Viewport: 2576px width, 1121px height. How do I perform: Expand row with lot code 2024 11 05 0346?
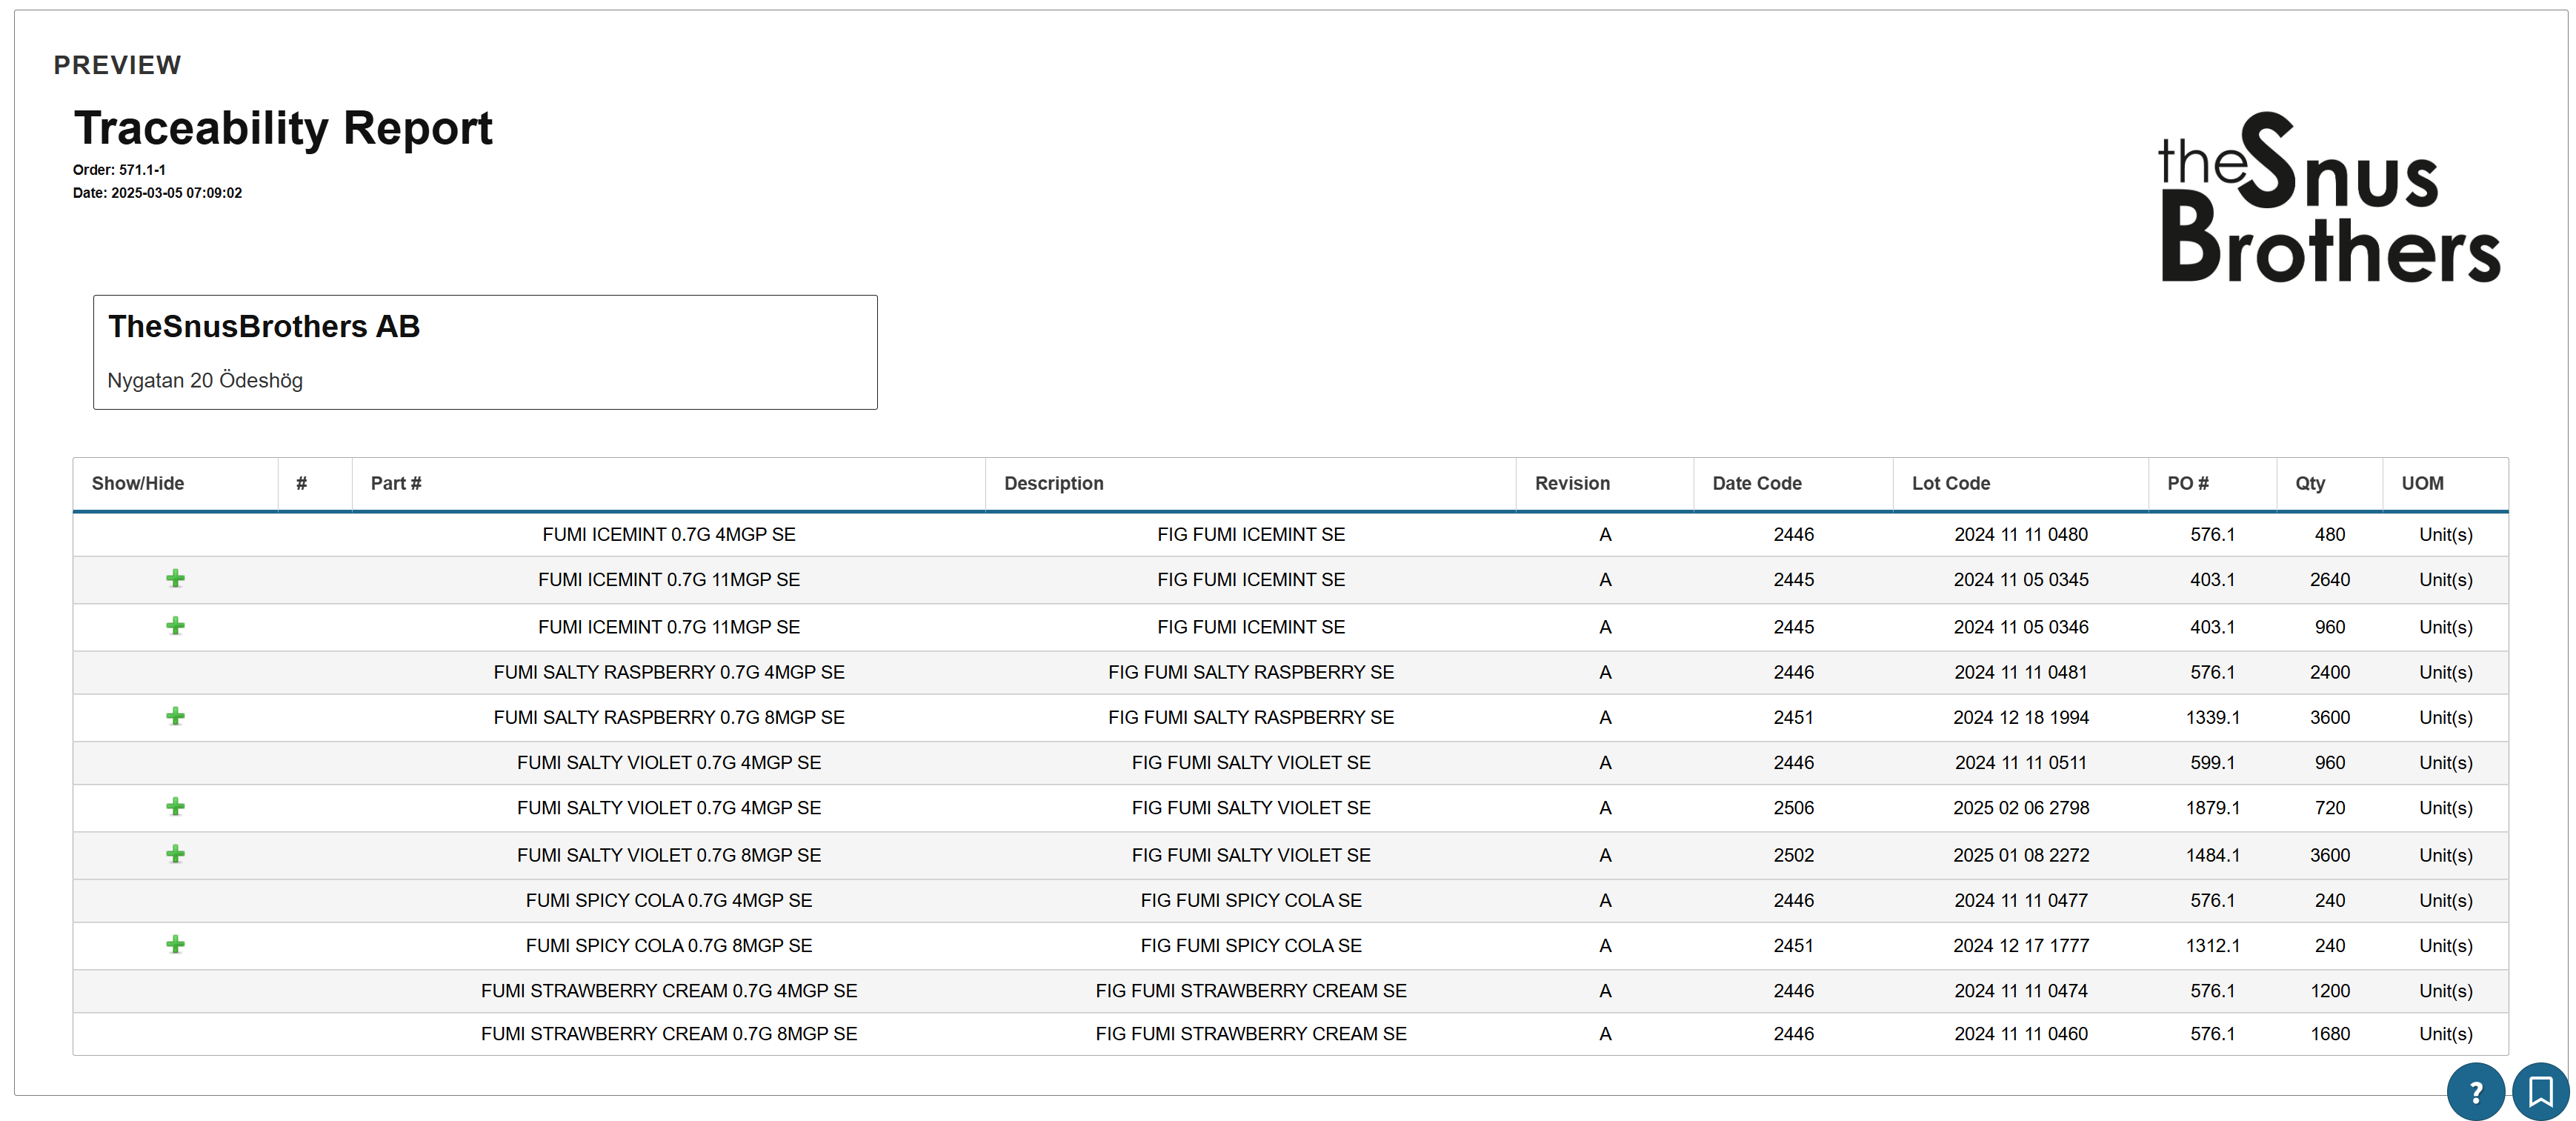[x=175, y=626]
